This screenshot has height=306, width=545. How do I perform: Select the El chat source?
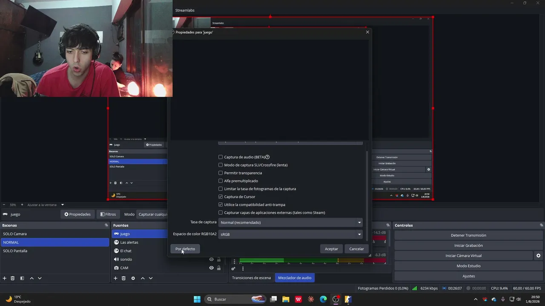pos(140,251)
